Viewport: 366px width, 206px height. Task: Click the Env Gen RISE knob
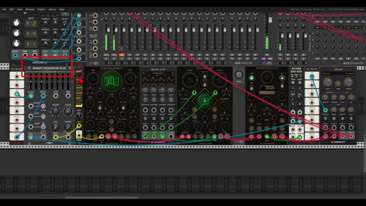pyautogui.click(x=293, y=98)
